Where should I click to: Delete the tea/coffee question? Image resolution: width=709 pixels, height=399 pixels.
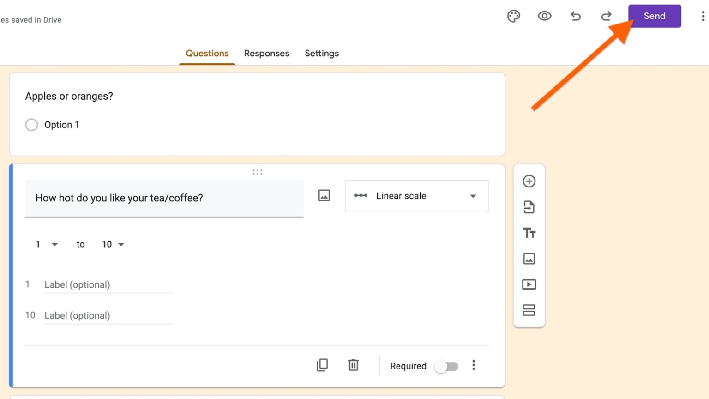coord(353,365)
